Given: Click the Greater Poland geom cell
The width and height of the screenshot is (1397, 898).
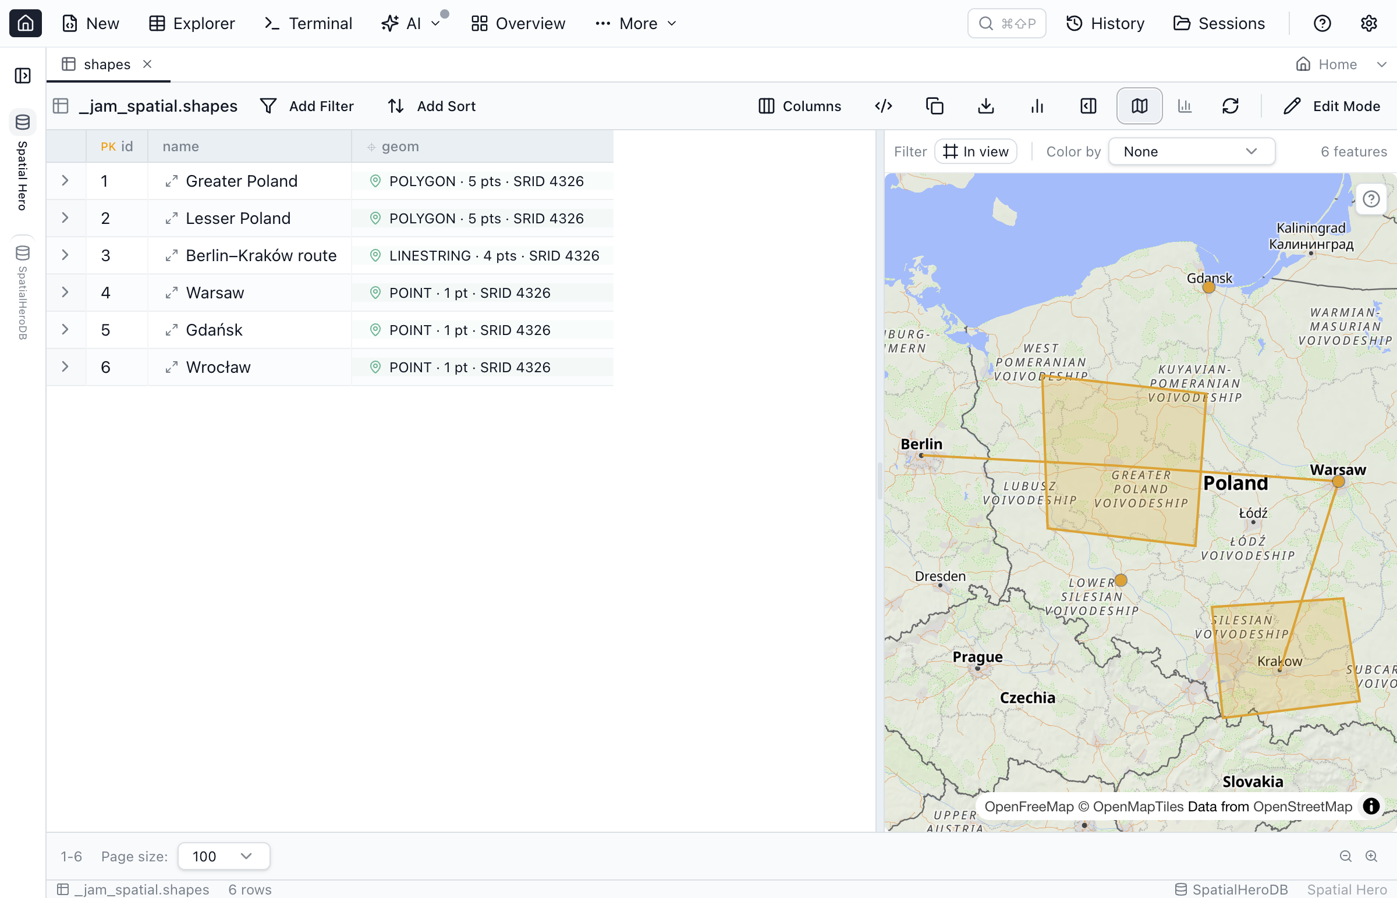Looking at the screenshot, I should pos(482,181).
